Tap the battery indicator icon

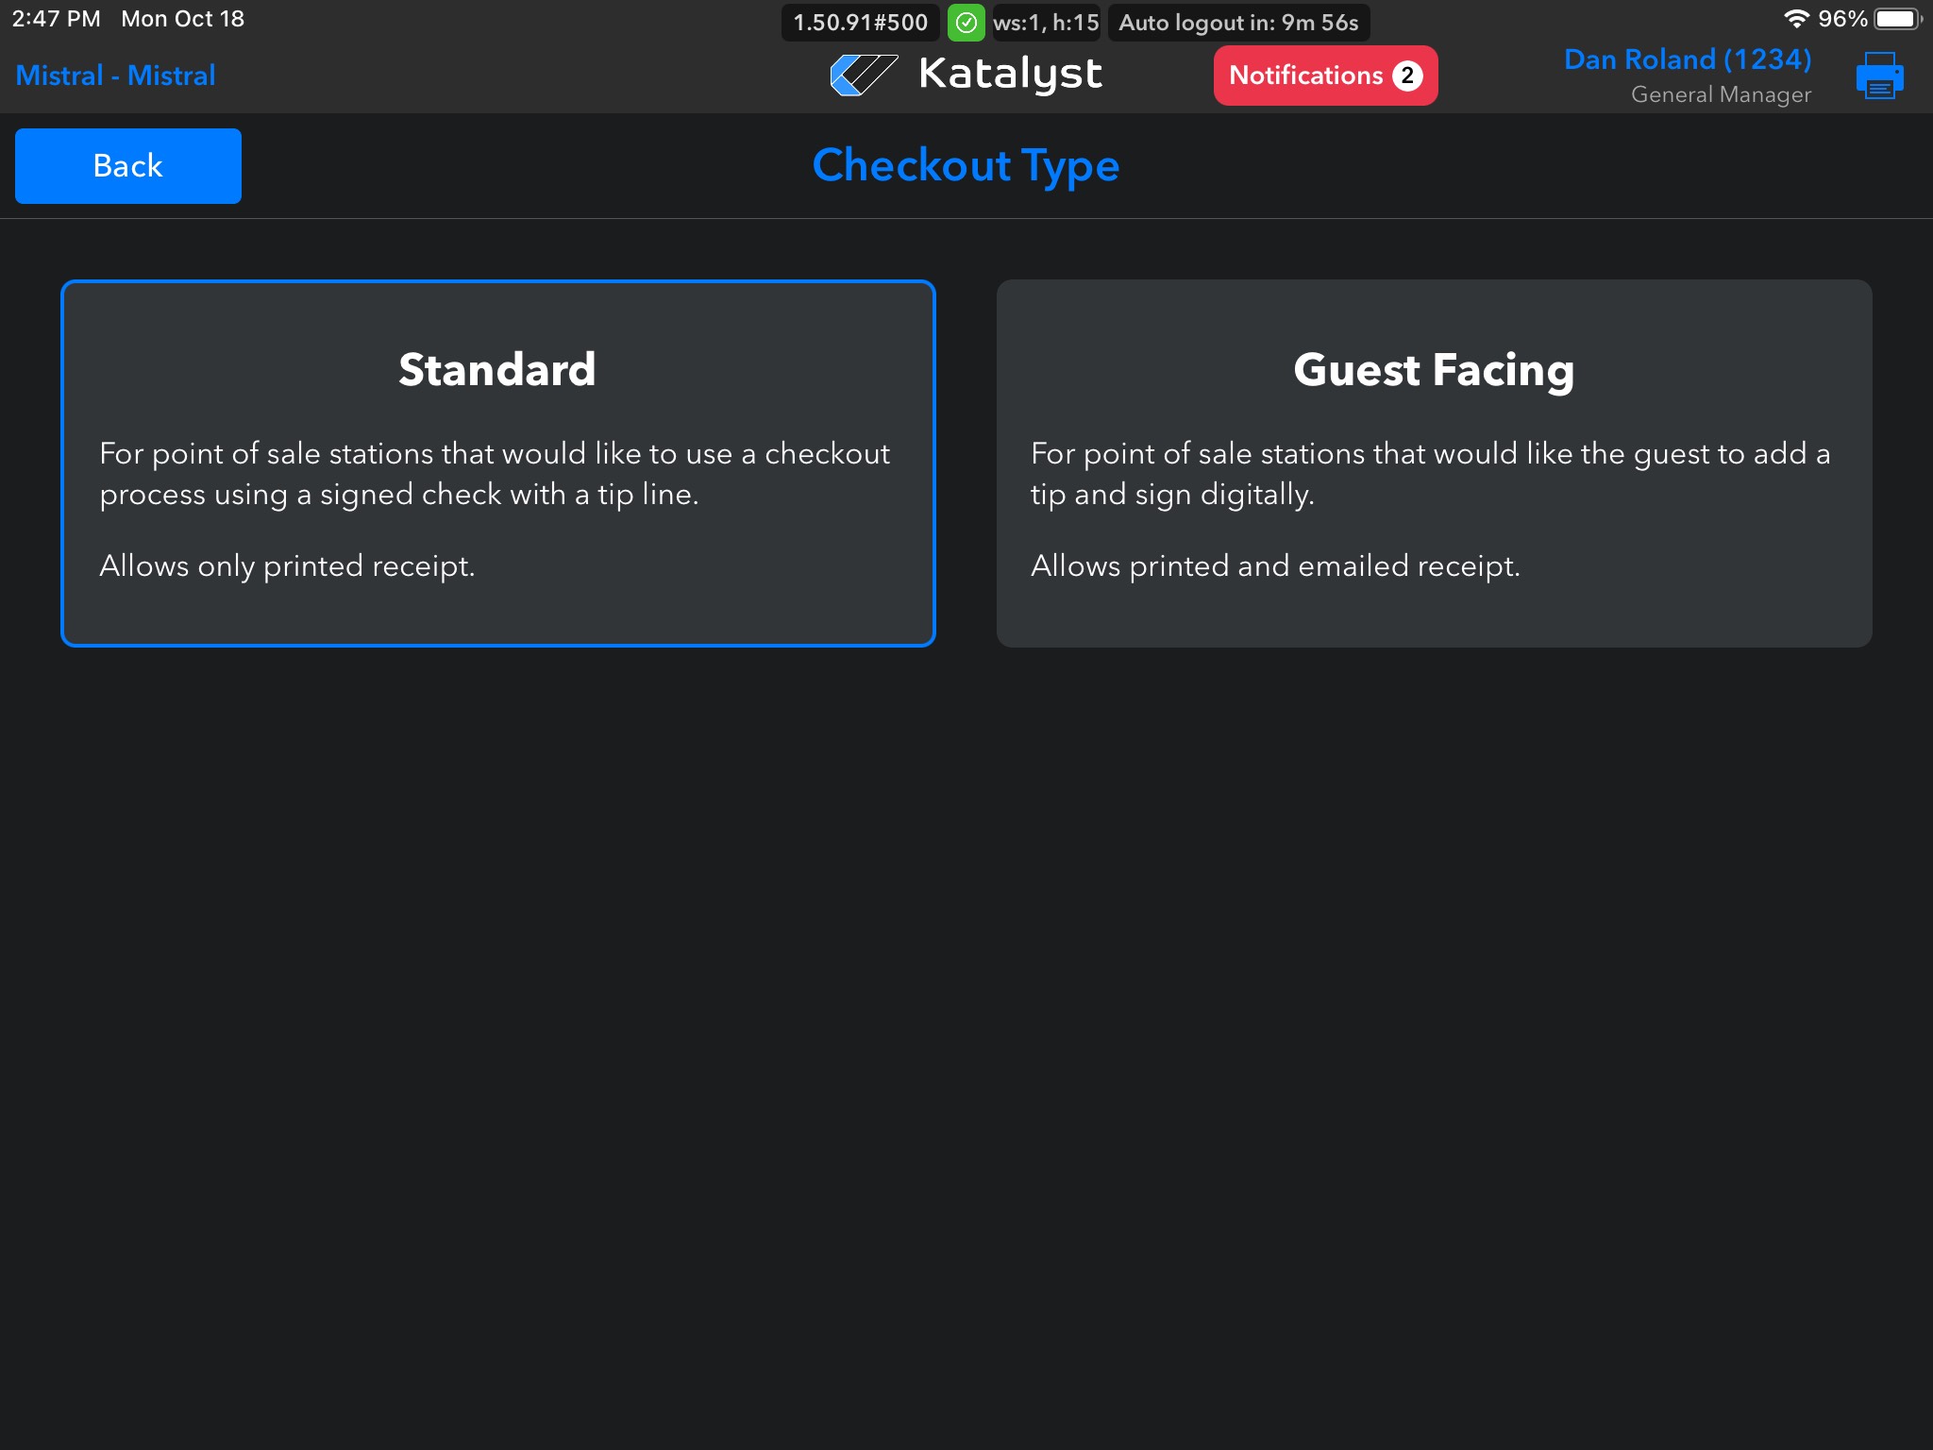[x=1897, y=19]
